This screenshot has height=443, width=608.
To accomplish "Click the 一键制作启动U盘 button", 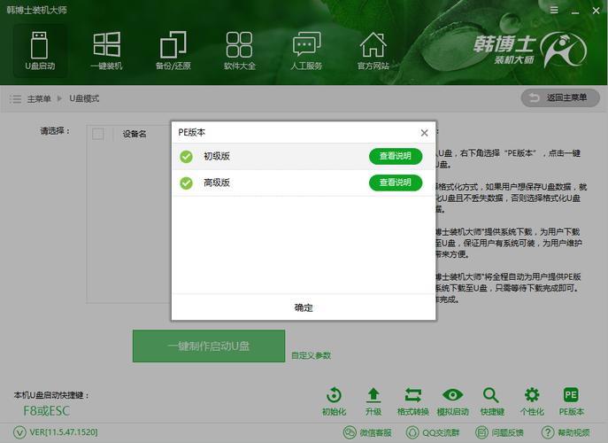I will click(209, 346).
